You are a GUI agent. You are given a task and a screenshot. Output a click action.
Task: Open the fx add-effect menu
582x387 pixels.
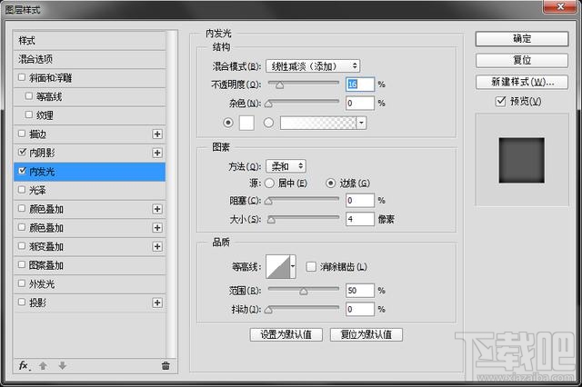pos(25,366)
